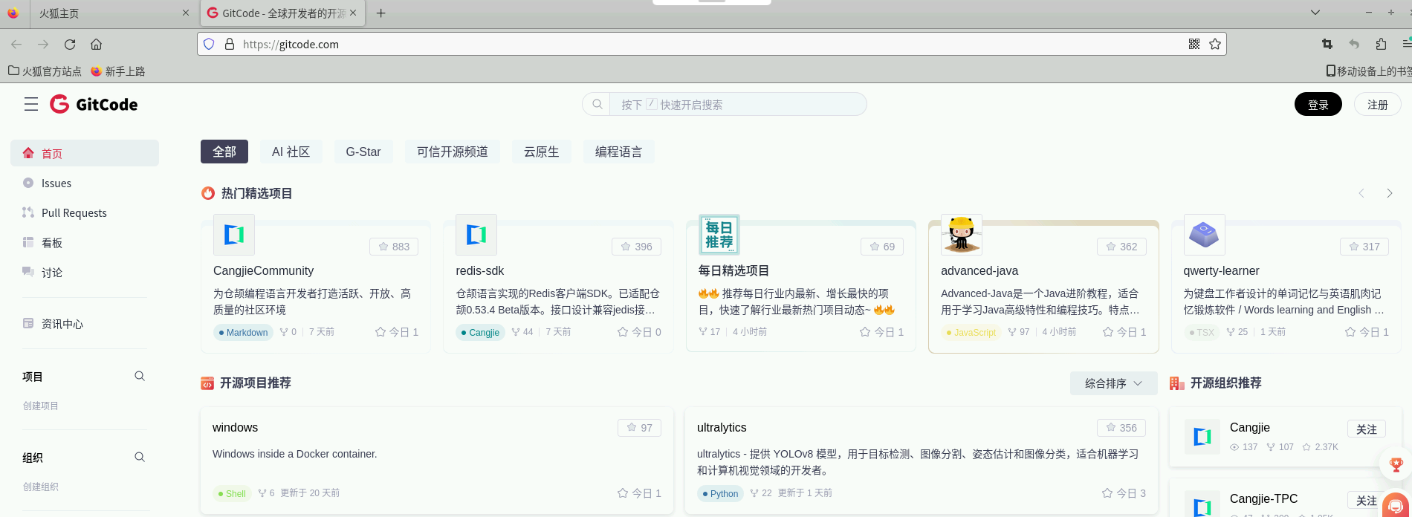Star the CangjieCommunity project (883)
This screenshot has height=517, width=1412.
click(394, 247)
